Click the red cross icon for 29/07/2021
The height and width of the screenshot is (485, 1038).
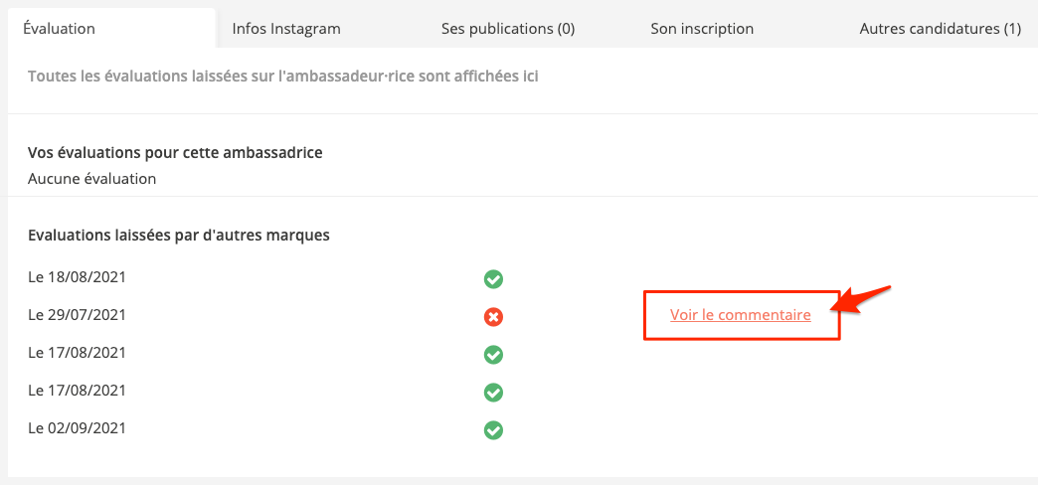pyautogui.click(x=493, y=317)
